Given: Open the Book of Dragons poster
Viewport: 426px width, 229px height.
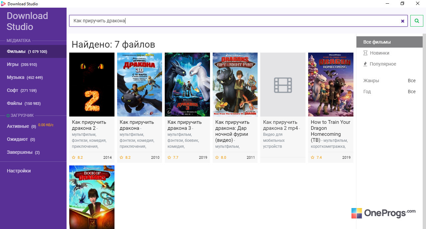Looking at the screenshot, I should [92, 197].
